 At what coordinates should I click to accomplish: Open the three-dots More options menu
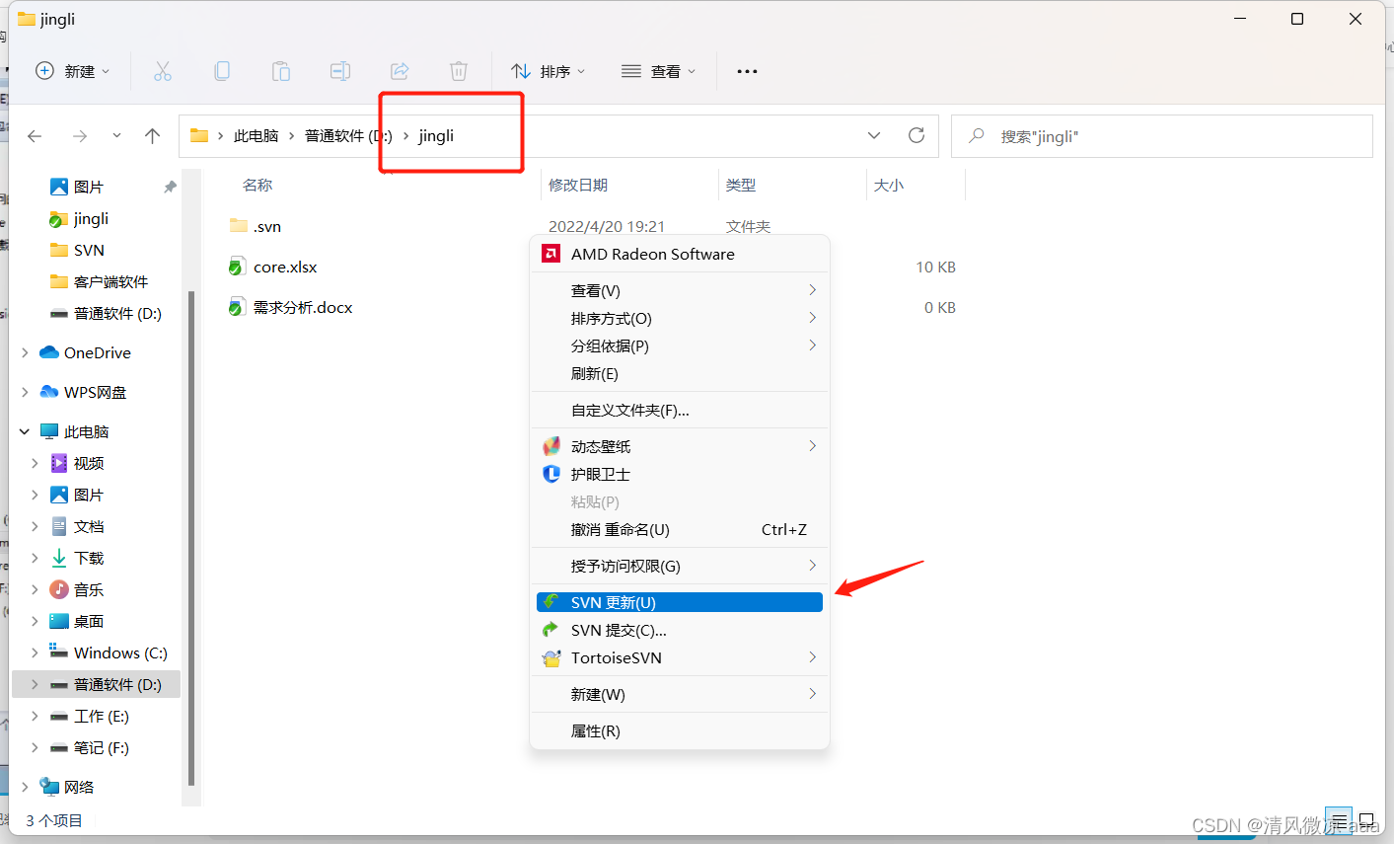747,71
